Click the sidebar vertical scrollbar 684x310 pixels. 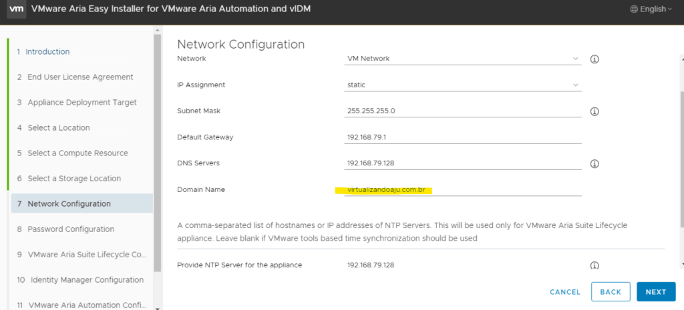pyautogui.click(x=158, y=153)
